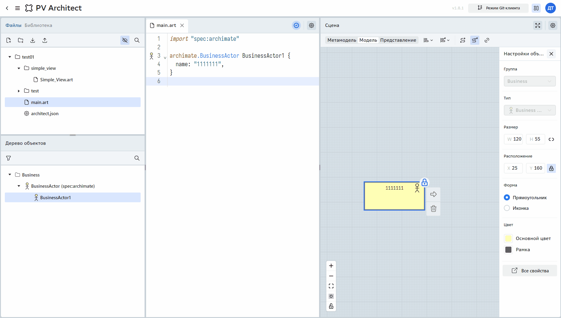Viewport: 561px width, 318px height.
Task: Close the object settings panel
Action: [551, 54]
